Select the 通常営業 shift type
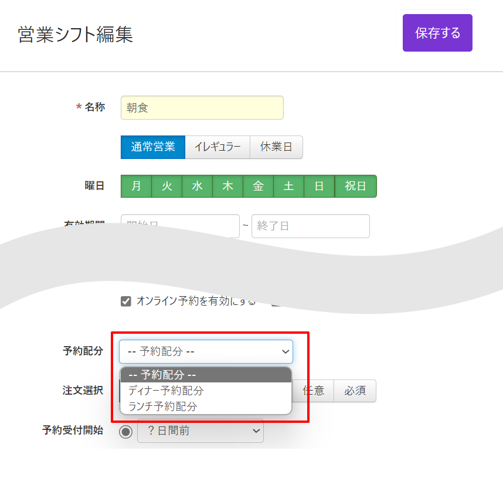 coord(153,147)
